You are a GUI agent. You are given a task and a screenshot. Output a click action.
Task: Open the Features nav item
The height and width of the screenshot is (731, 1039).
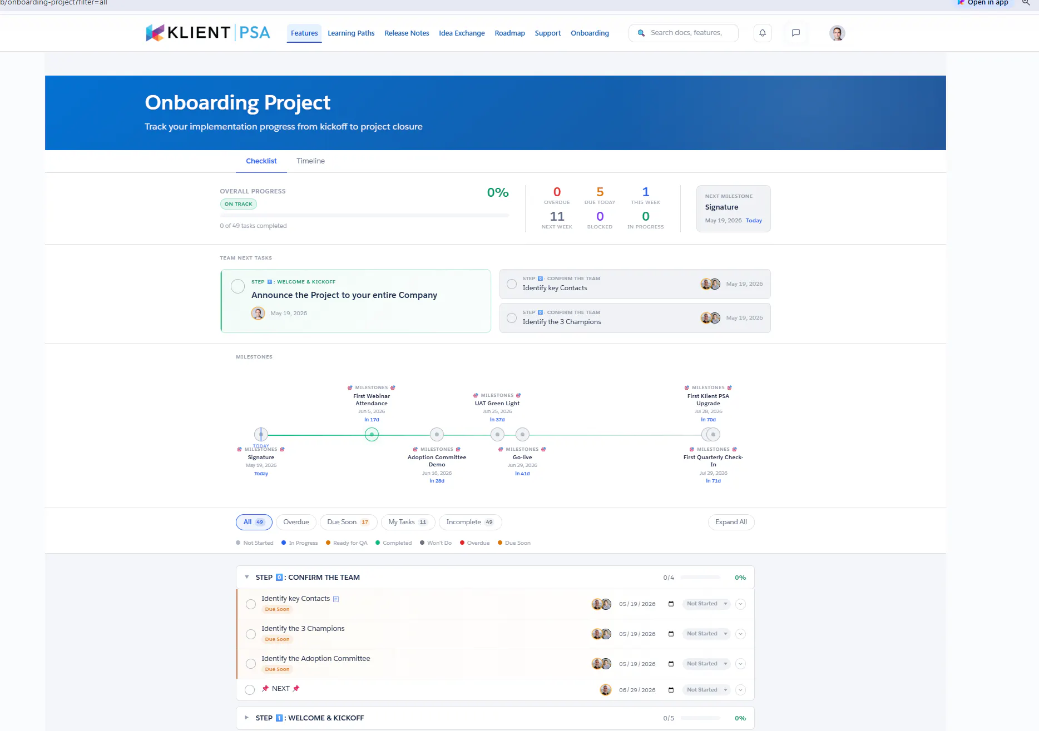point(304,33)
